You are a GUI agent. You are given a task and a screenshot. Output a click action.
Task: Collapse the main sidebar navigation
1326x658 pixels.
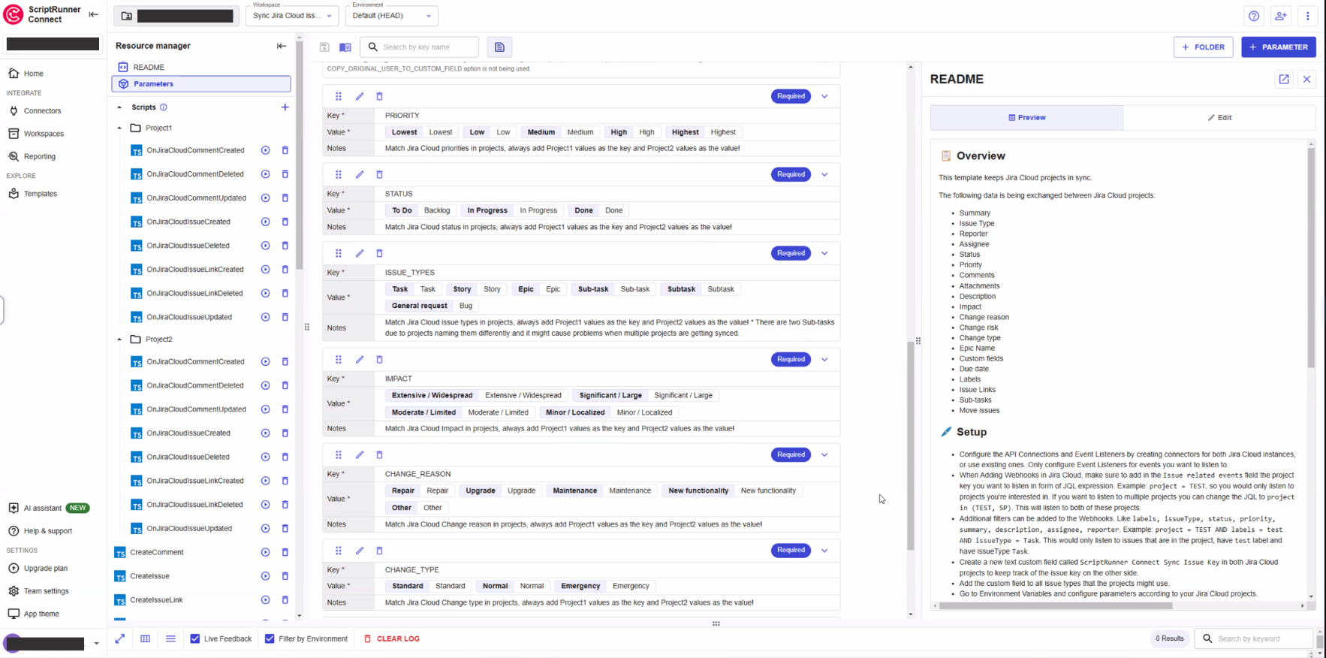point(94,14)
